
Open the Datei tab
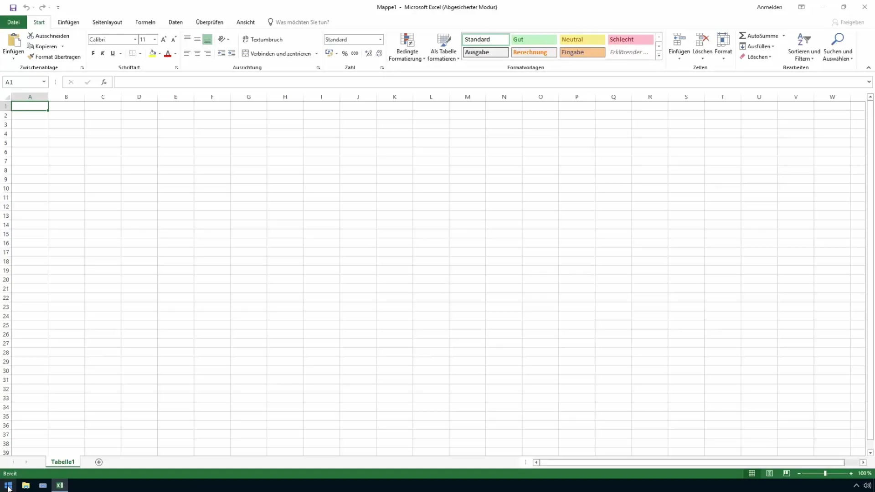click(13, 22)
